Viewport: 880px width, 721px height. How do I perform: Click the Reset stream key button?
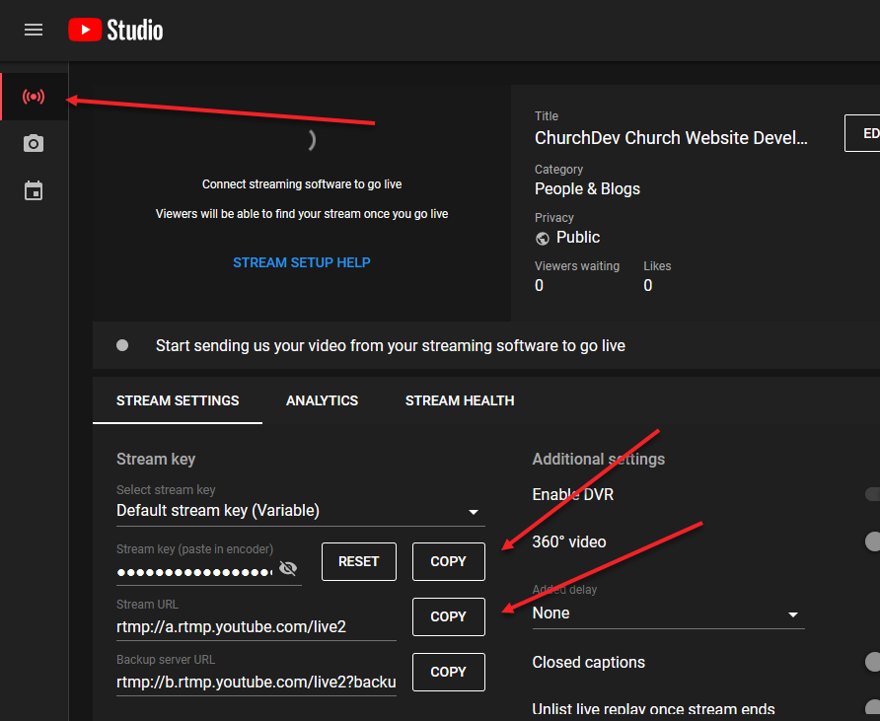[x=359, y=561]
